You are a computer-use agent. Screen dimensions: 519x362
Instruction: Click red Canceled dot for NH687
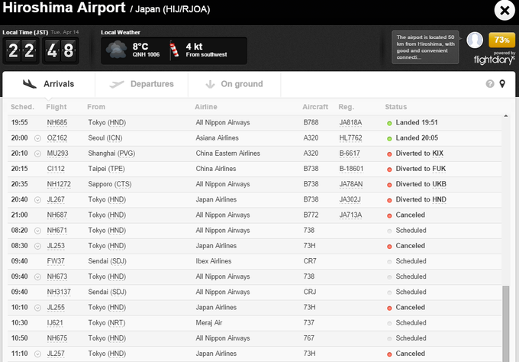(x=389, y=215)
